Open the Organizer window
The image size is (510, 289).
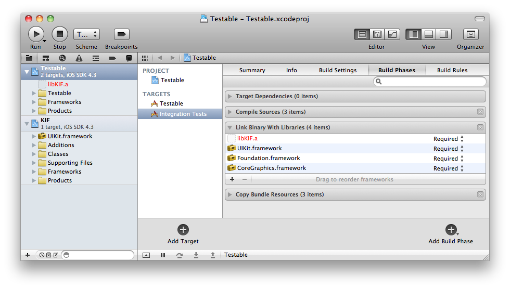click(470, 34)
